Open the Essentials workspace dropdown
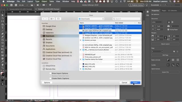The image size is (182, 102). click(156, 5)
